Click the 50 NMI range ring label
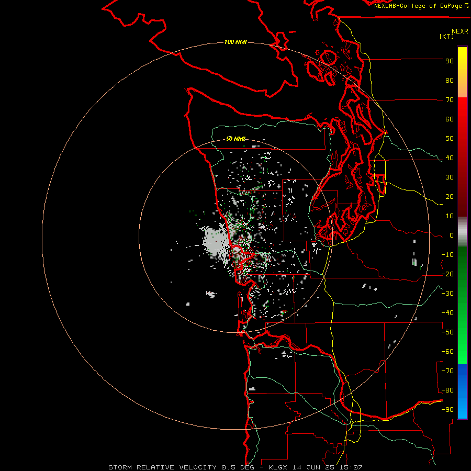The image size is (471, 471). [x=236, y=139]
